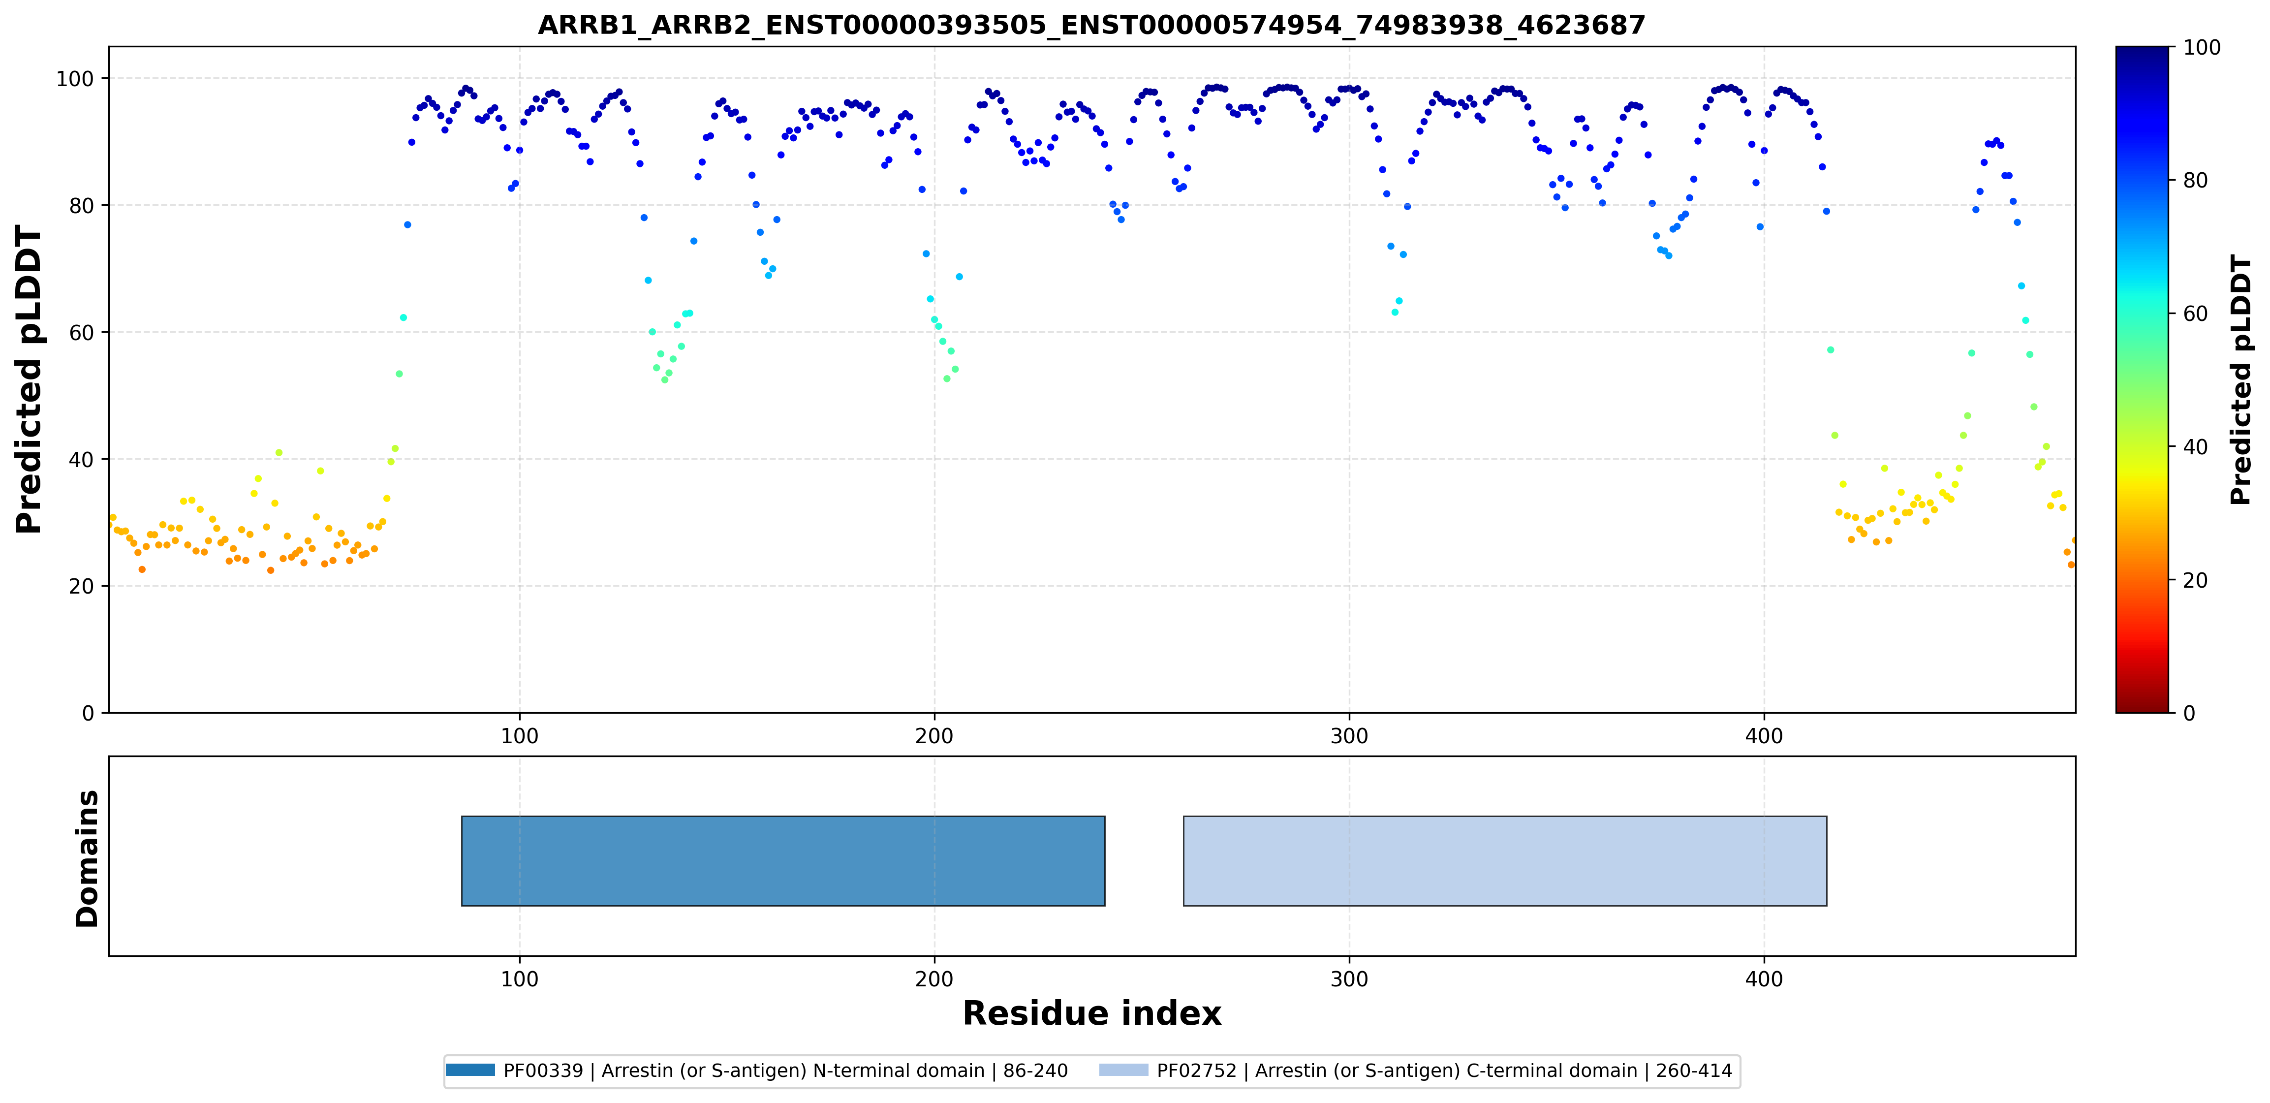Click the 60 tick on colorbar
The width and height of the screenshot is (2270, 1103).
pos(2195,314)
